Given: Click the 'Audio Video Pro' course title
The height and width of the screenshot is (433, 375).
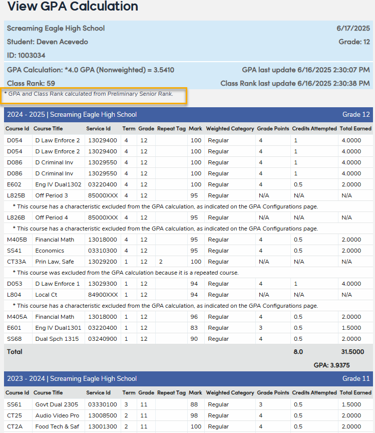Looking at the screenshot, I should [x=57, y=415].
